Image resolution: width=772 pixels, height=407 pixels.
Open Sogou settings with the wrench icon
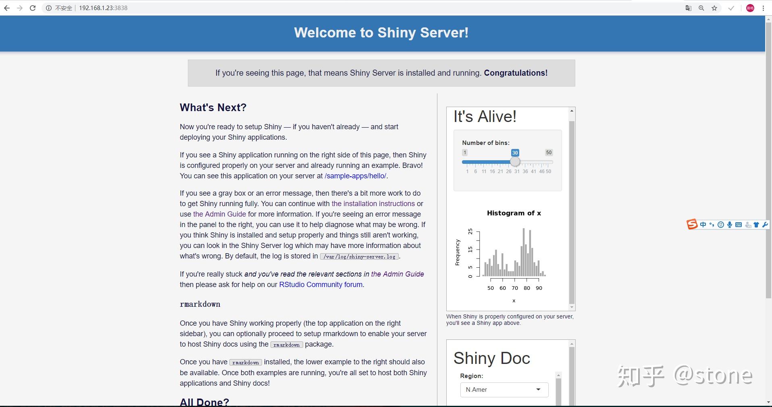[766, 225]
